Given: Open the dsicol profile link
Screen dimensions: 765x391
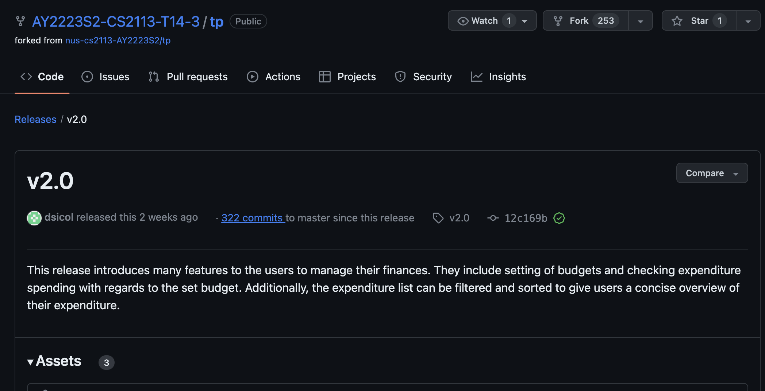Looking at the screenshot, I should (59, 217).
